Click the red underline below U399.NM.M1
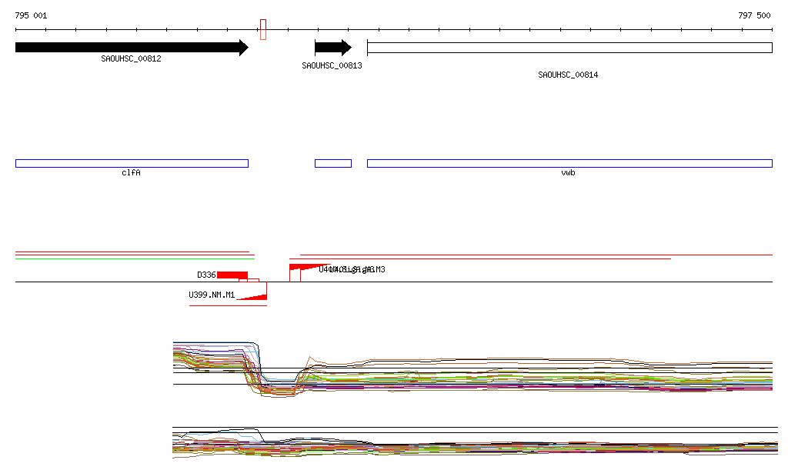The width and height of the screenshot is (788, 470). click(228, 306)
